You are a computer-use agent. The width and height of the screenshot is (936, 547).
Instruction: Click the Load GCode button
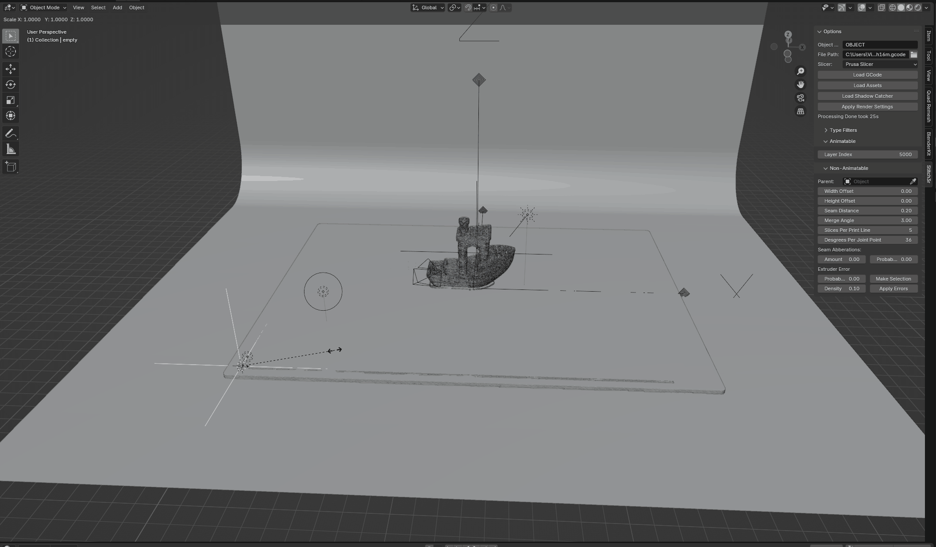[867, 75]
